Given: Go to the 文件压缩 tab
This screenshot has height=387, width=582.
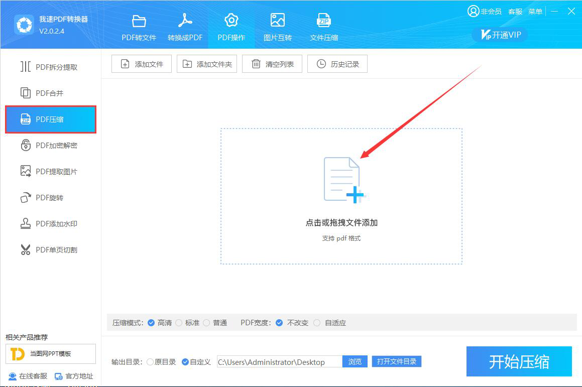Looking at the screenshot, I should 324,28.
